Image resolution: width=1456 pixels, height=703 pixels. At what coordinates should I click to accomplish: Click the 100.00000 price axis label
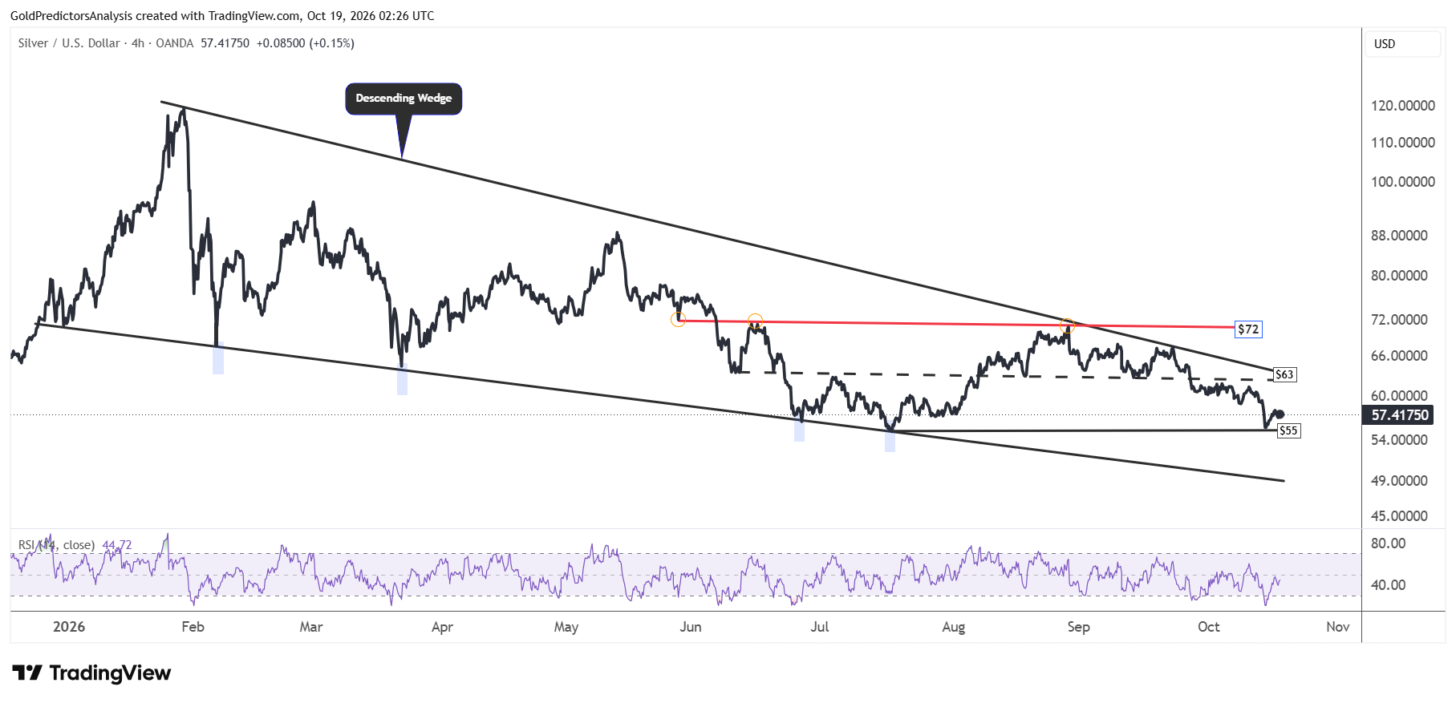point(1403,182)
